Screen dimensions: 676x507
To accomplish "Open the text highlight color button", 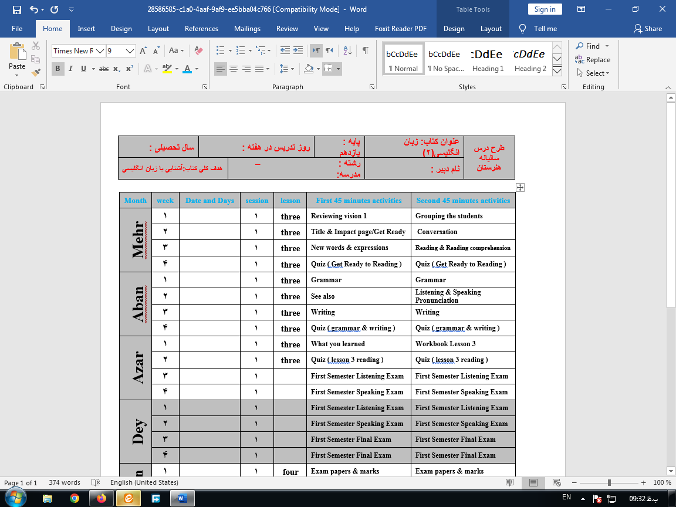I will point(167,69).
